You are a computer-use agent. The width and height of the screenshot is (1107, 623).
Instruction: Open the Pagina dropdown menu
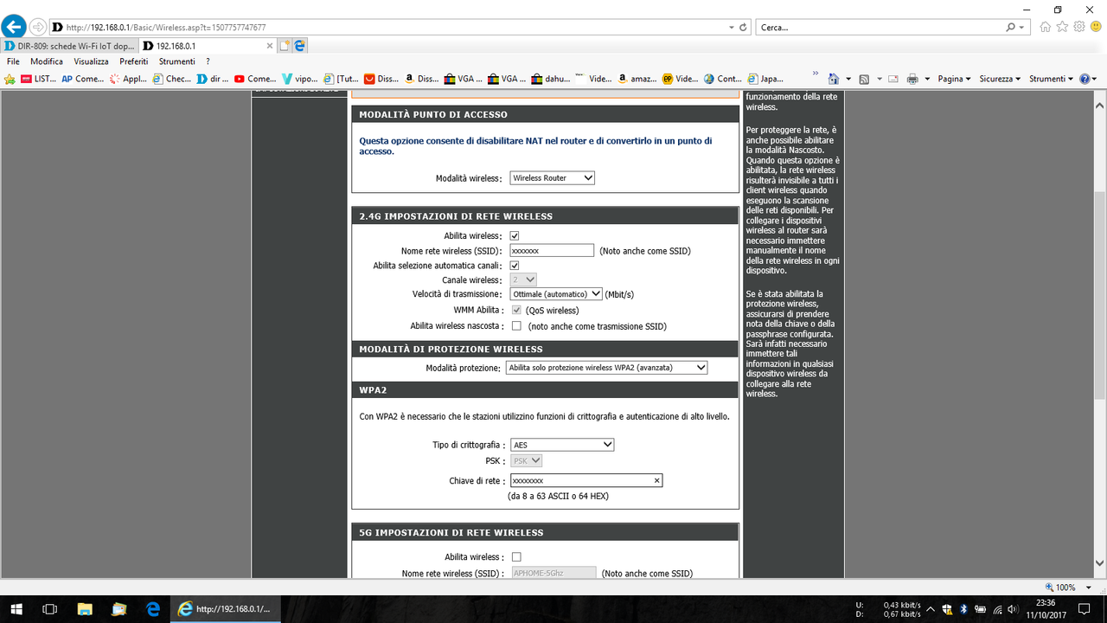[954, 79]
